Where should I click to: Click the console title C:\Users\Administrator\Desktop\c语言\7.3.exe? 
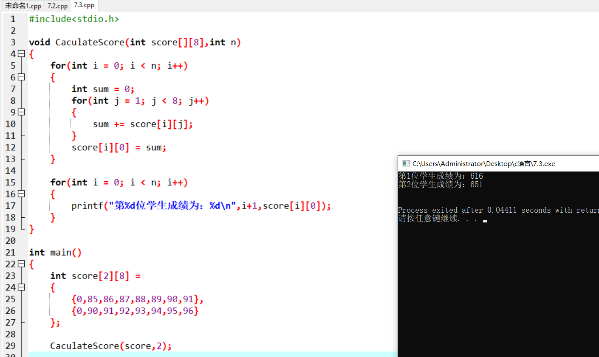click(x=483, y=163)
